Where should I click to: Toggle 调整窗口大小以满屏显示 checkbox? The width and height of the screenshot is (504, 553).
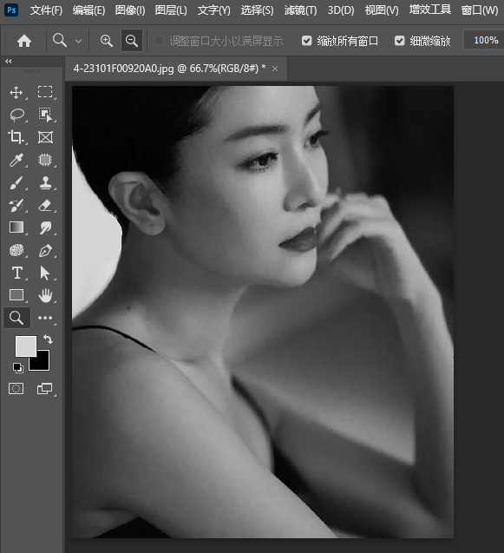(159, 41)
